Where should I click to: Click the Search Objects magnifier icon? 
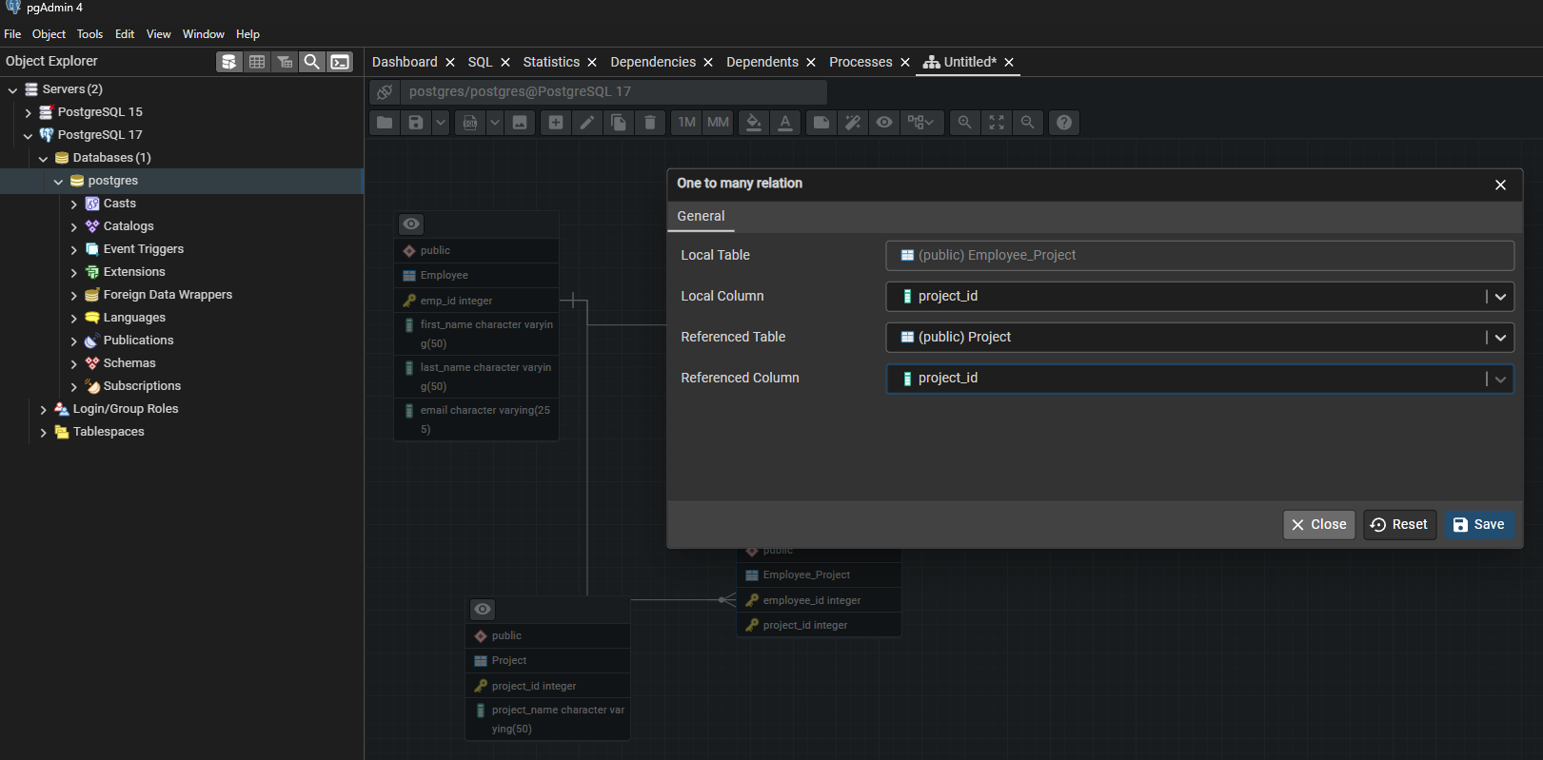tap(311, 62)
